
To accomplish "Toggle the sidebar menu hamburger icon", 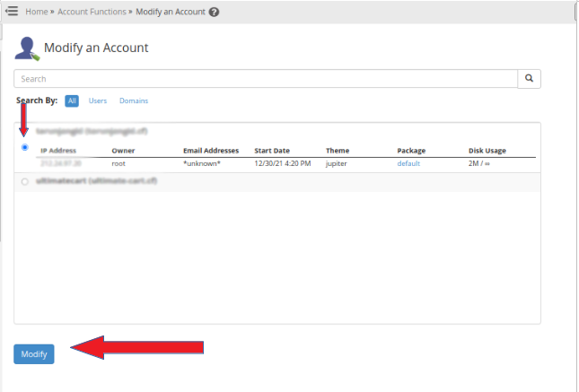I will 12,11.
